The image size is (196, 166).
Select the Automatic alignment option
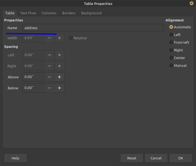[171, 27]
